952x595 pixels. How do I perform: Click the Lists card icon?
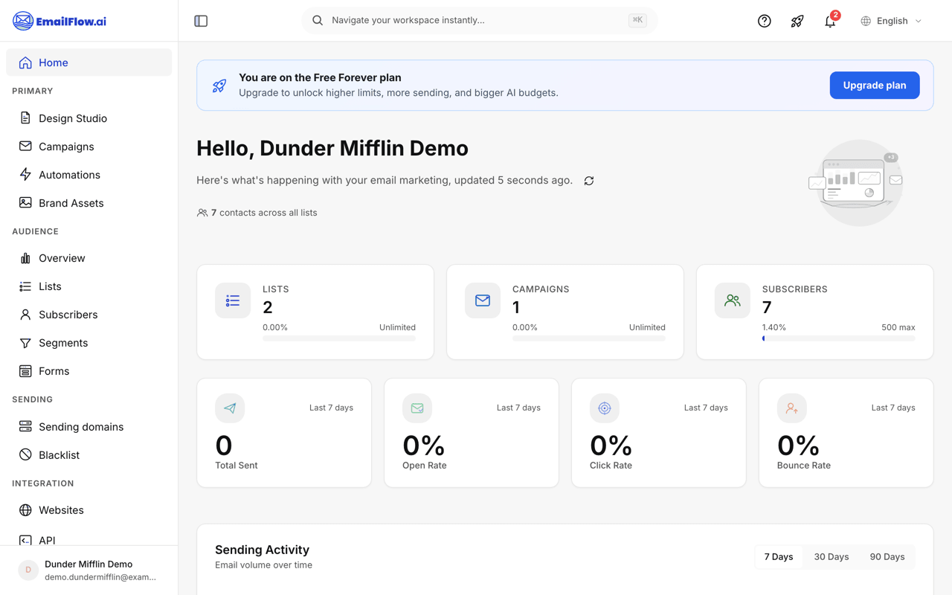click(x=233, y=300)
